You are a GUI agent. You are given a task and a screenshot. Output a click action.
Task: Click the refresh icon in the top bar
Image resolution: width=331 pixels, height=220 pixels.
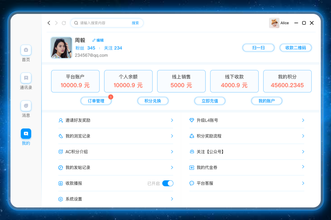64,23
